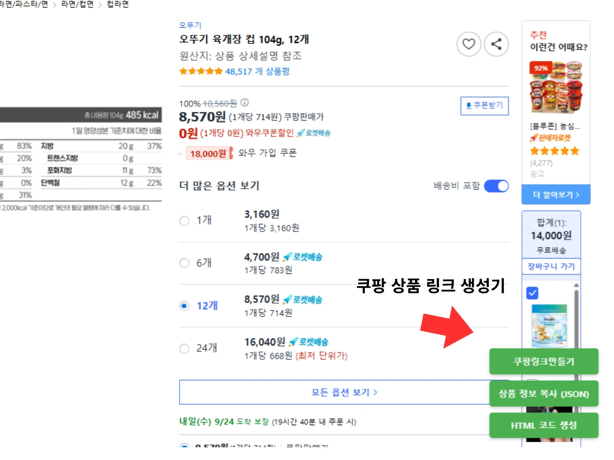Click the 쿠폰받기 coupon download button
614x460 pixels.
pyautogui.click(x=485, y=106)
